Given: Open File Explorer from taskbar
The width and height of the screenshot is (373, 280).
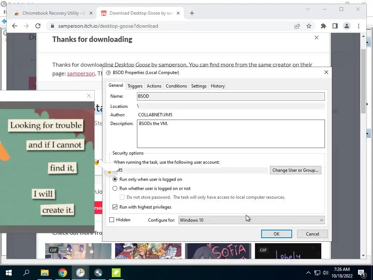Looking at the screenshot, I should tap(44, 273).
